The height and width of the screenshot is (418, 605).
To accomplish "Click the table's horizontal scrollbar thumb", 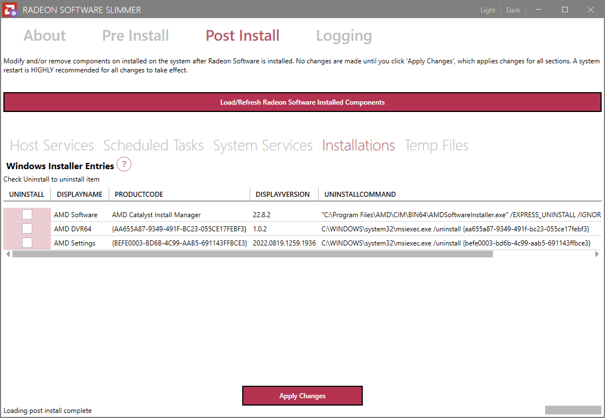I will click(252, 254).
